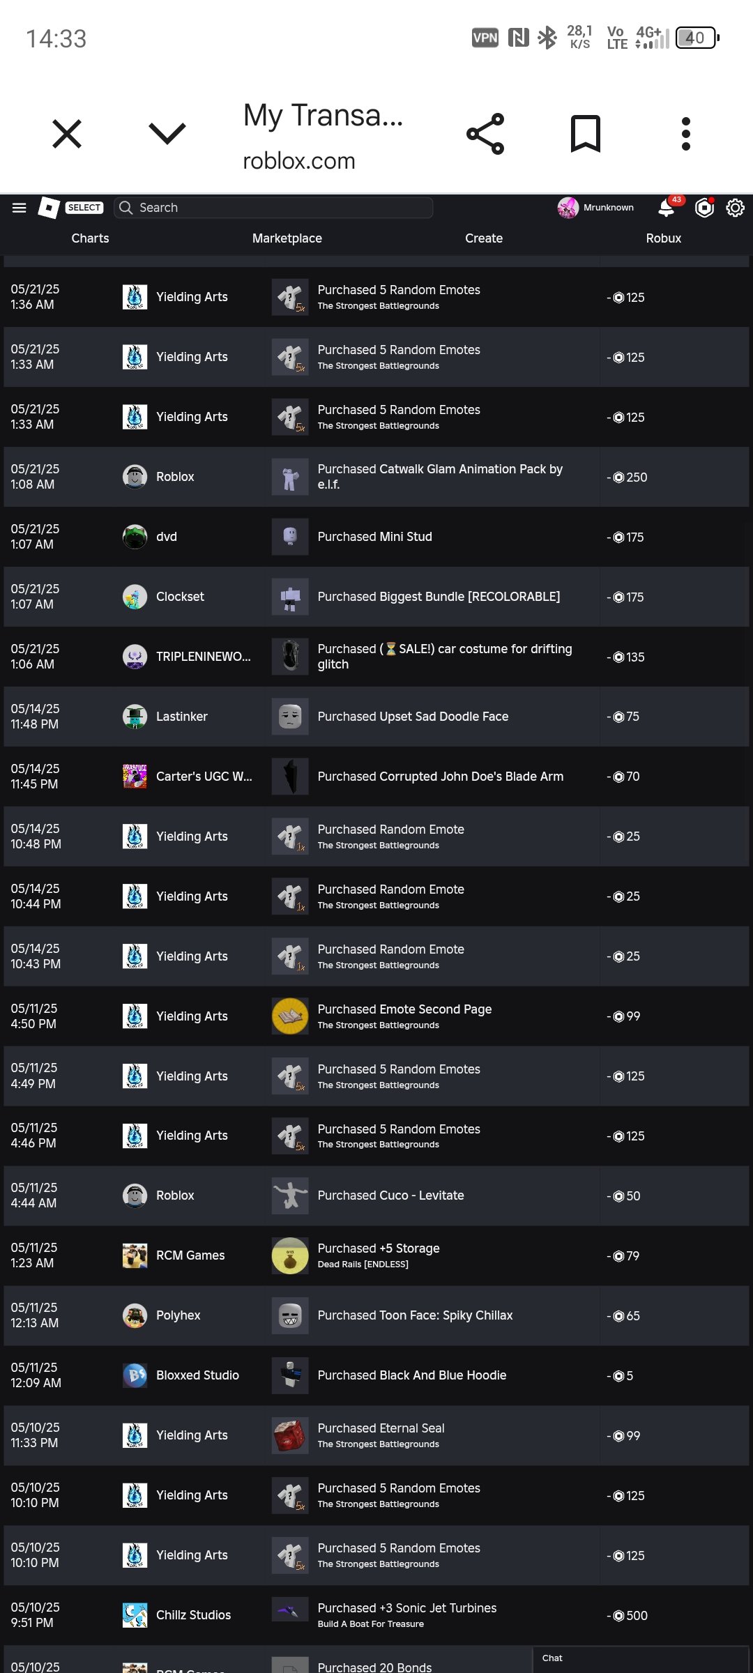
Task: Go to the Charts tab
Action: click(x=90, y=238)
